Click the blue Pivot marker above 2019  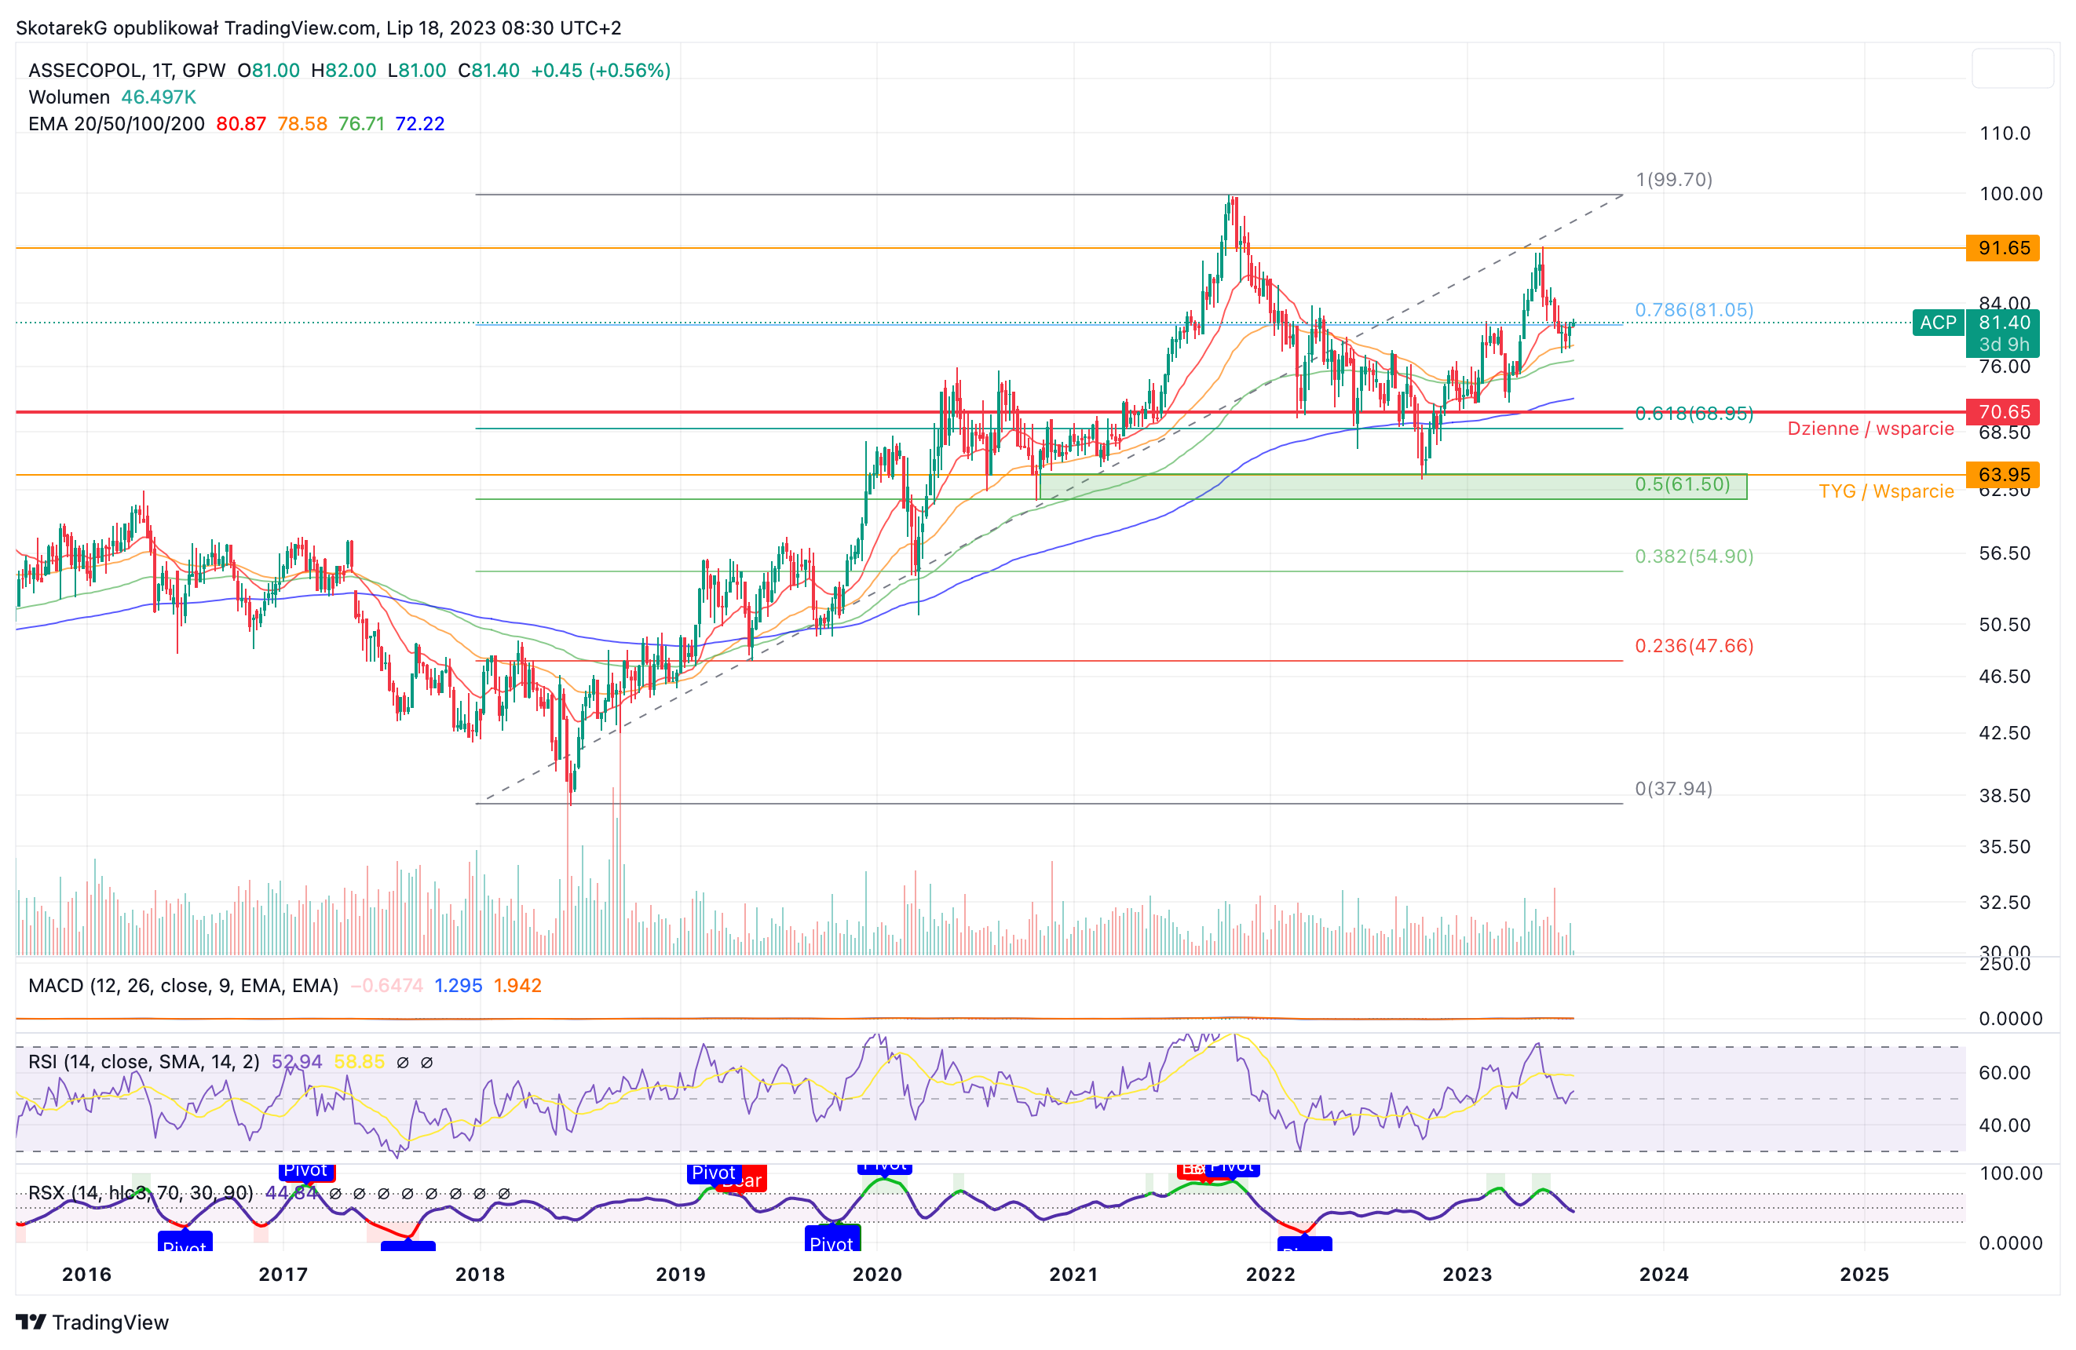714,1173
